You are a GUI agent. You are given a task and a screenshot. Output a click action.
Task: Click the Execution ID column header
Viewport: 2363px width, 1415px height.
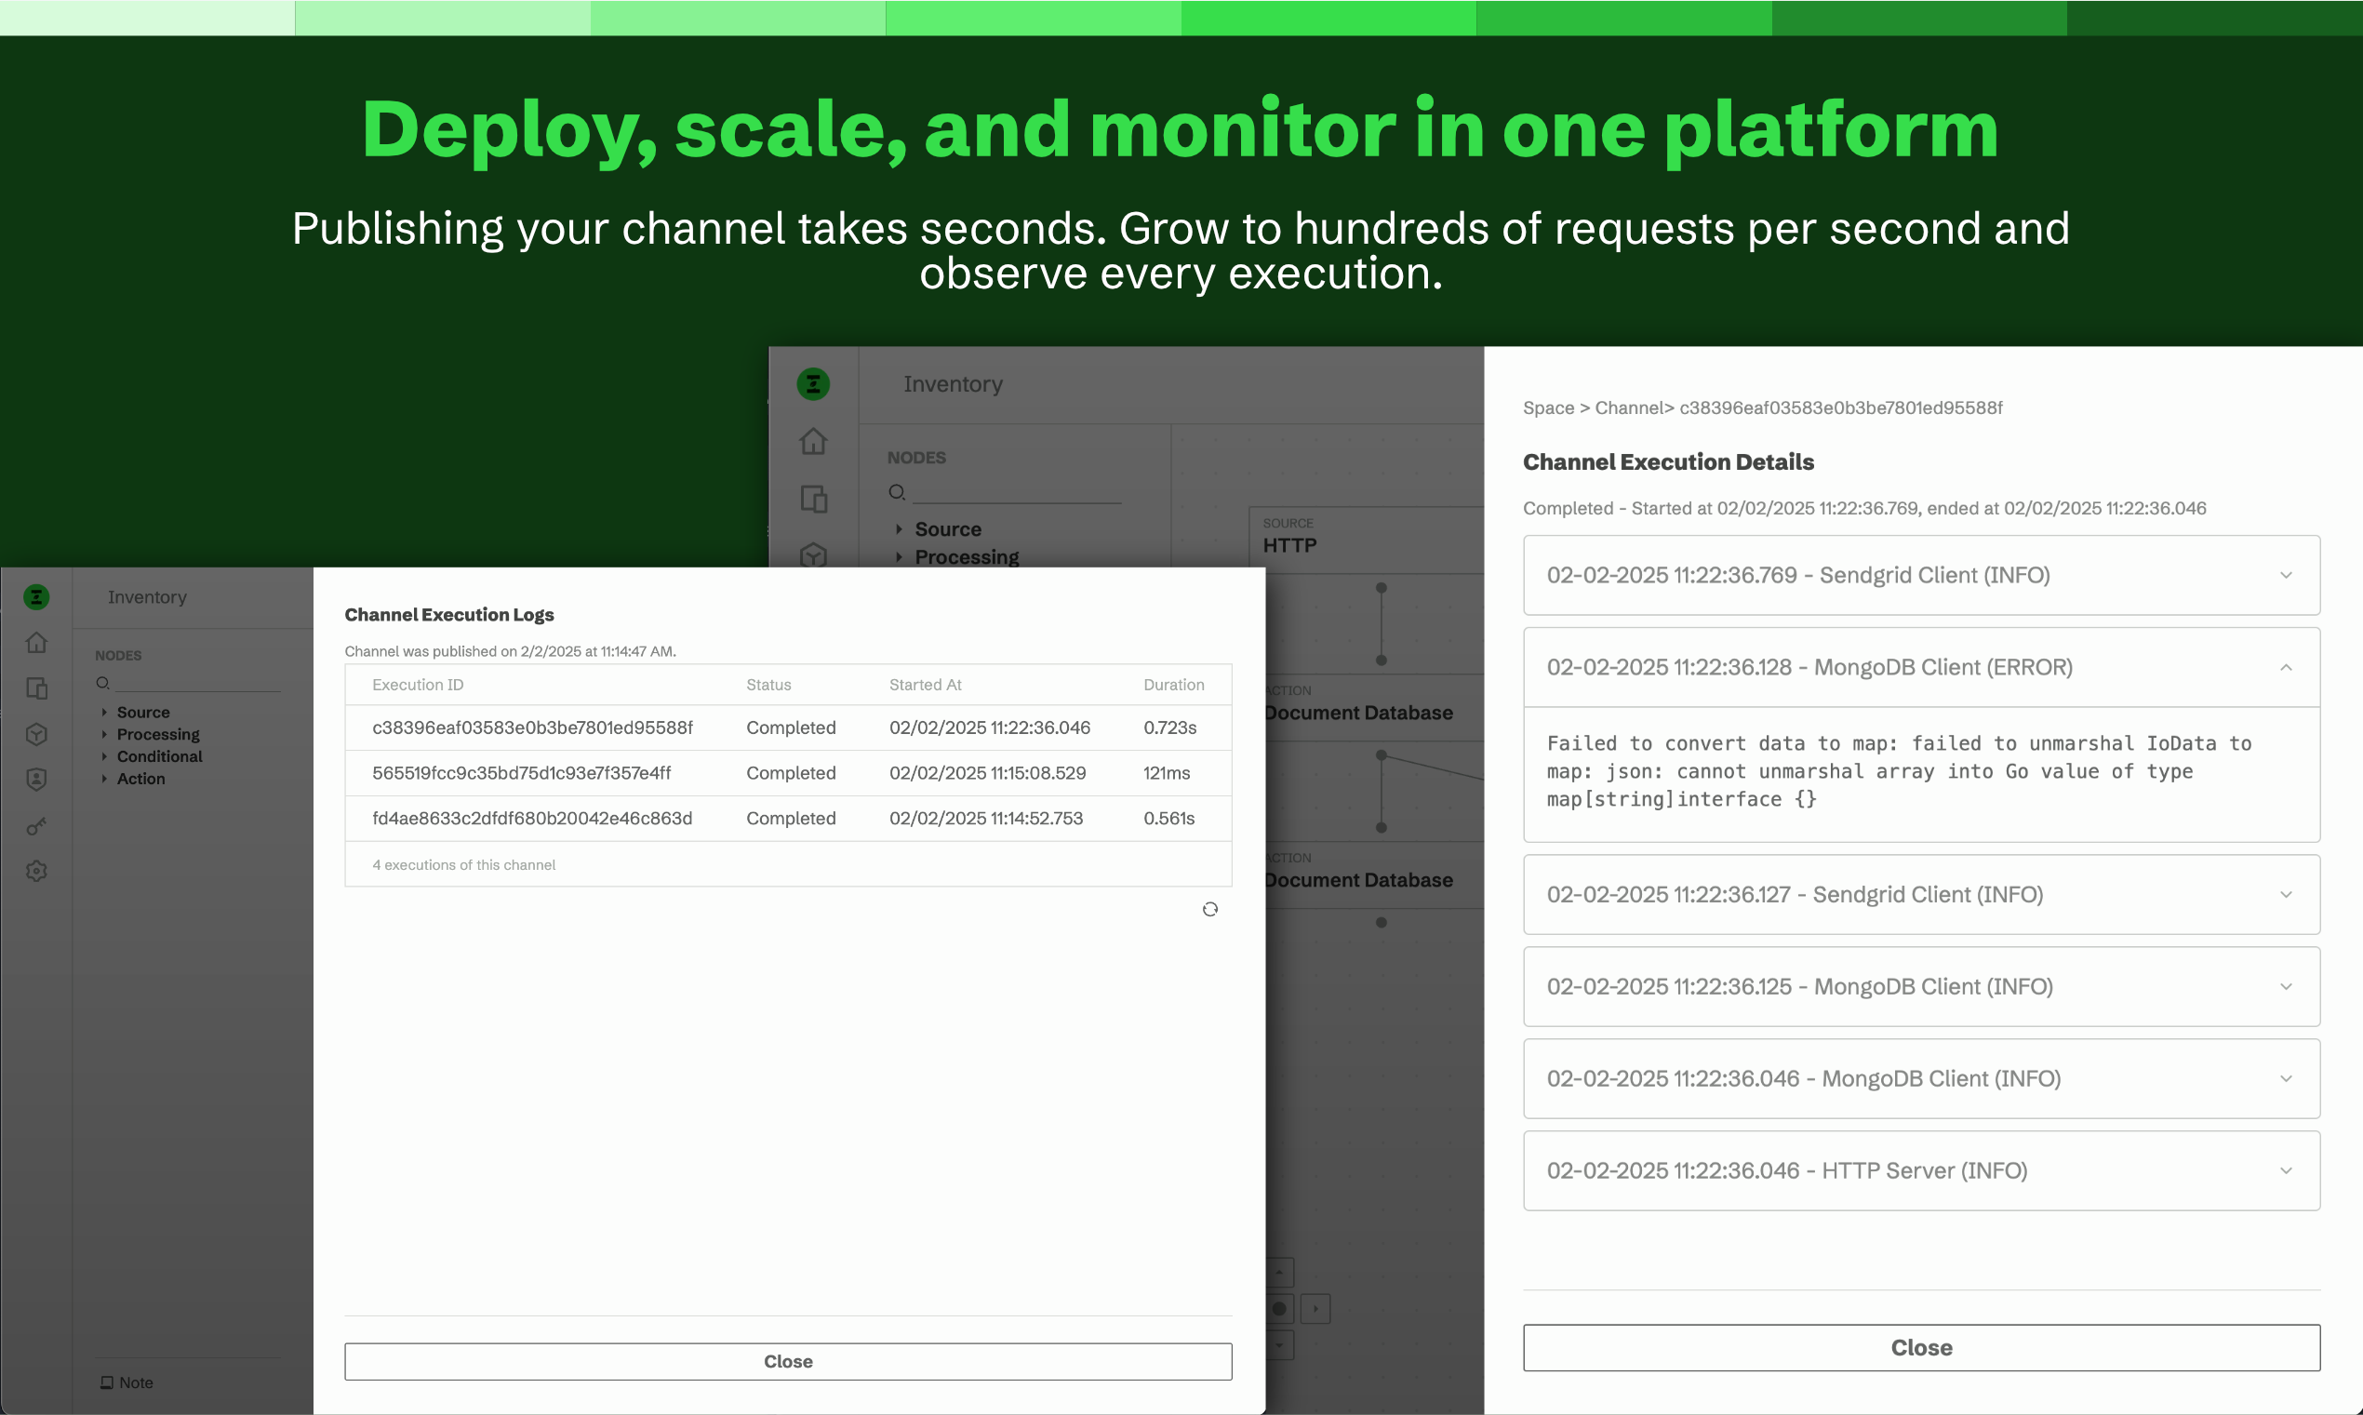[x=418, y=685]
